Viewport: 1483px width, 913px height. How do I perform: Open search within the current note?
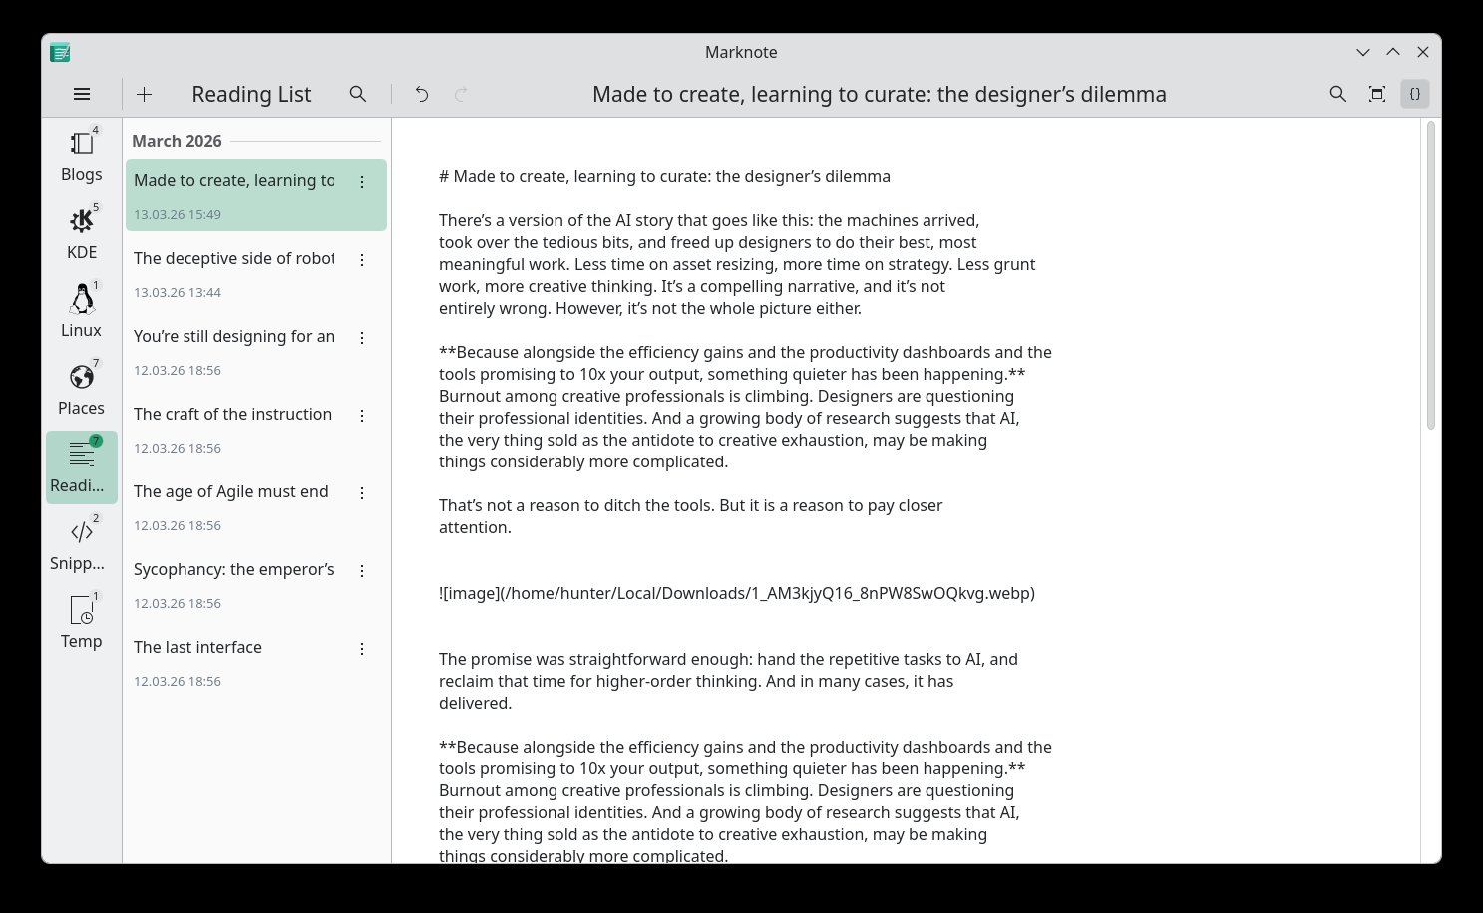click(1337, 94)
